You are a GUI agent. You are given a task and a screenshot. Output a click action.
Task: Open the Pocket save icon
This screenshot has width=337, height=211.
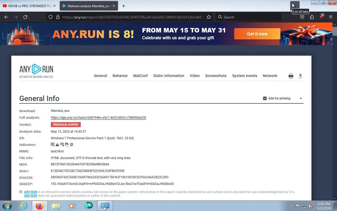(302, 17)
